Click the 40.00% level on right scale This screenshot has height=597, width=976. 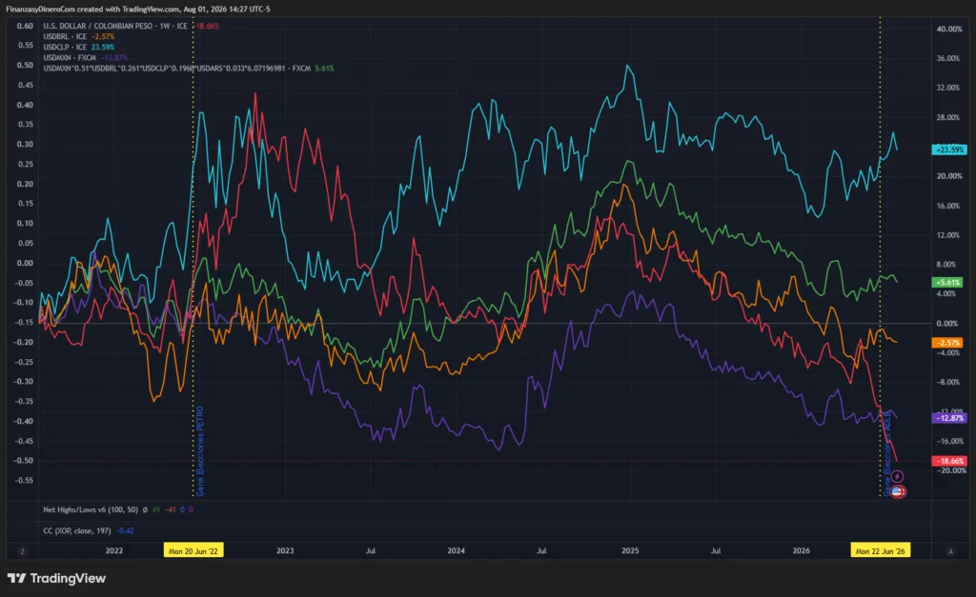[949, 30]
